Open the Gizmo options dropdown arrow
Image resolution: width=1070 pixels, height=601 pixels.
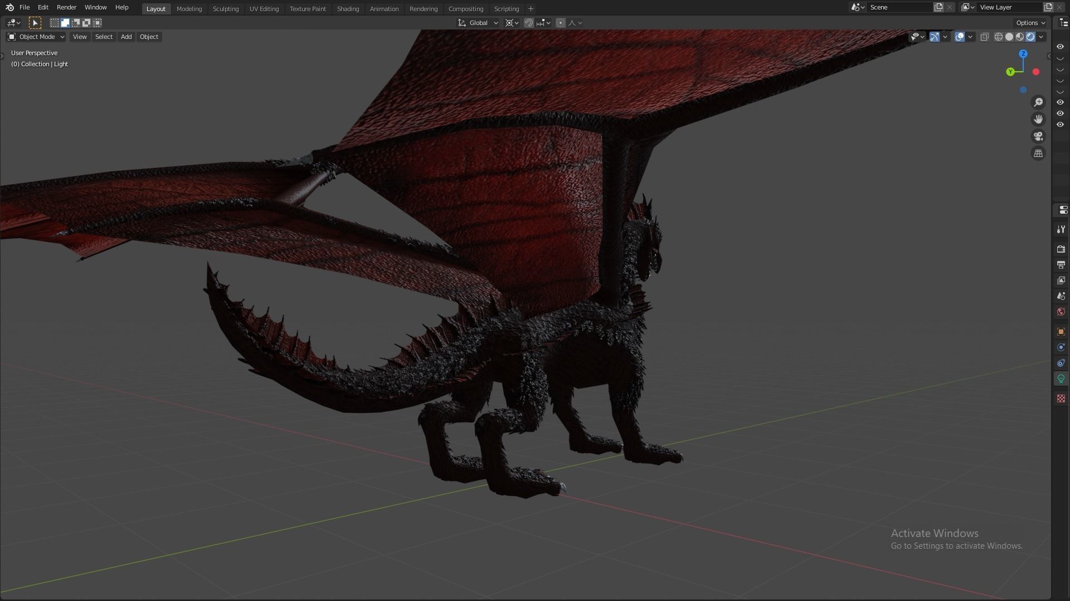pyautogui.click(x=945, y=37)
